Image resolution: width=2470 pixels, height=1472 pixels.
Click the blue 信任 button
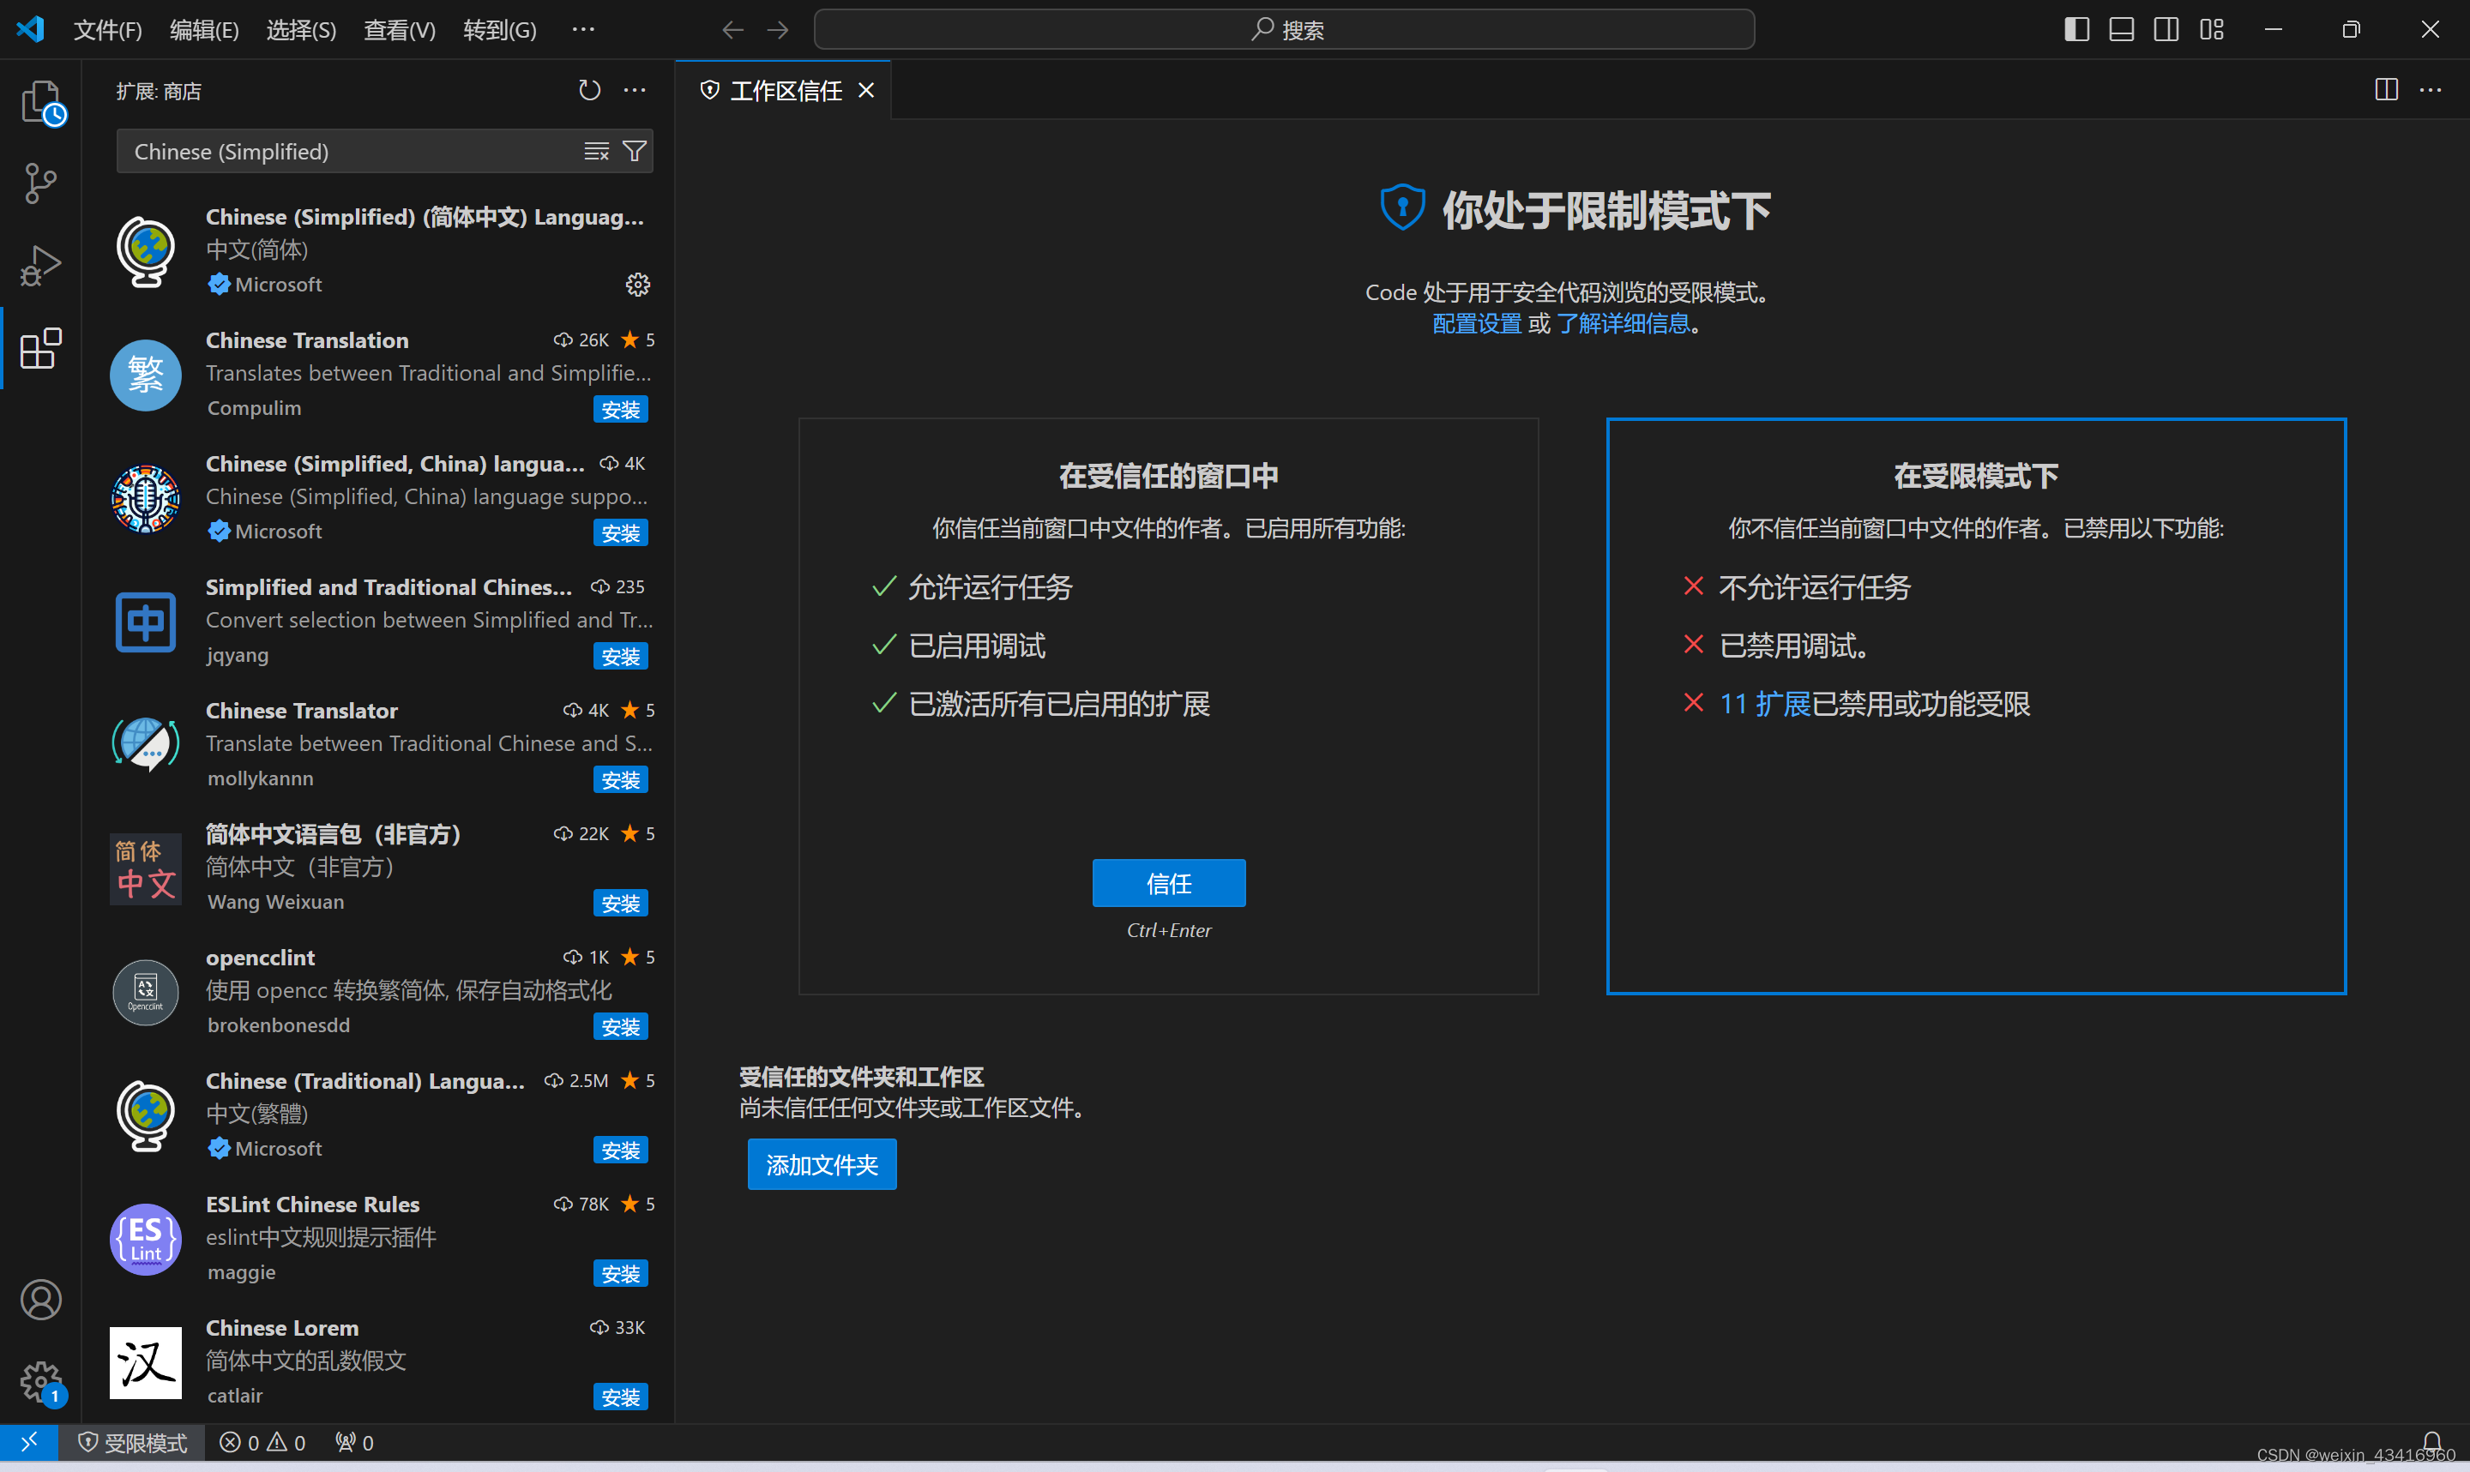pos(1169,883)
